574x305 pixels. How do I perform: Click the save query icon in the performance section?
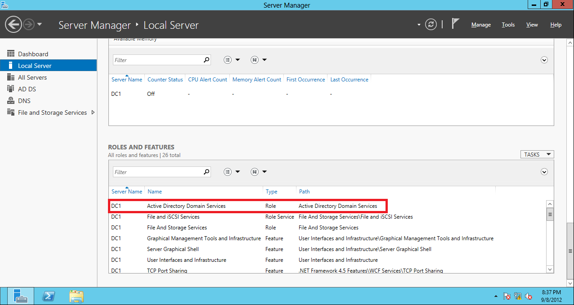click(x=255, y=59)
